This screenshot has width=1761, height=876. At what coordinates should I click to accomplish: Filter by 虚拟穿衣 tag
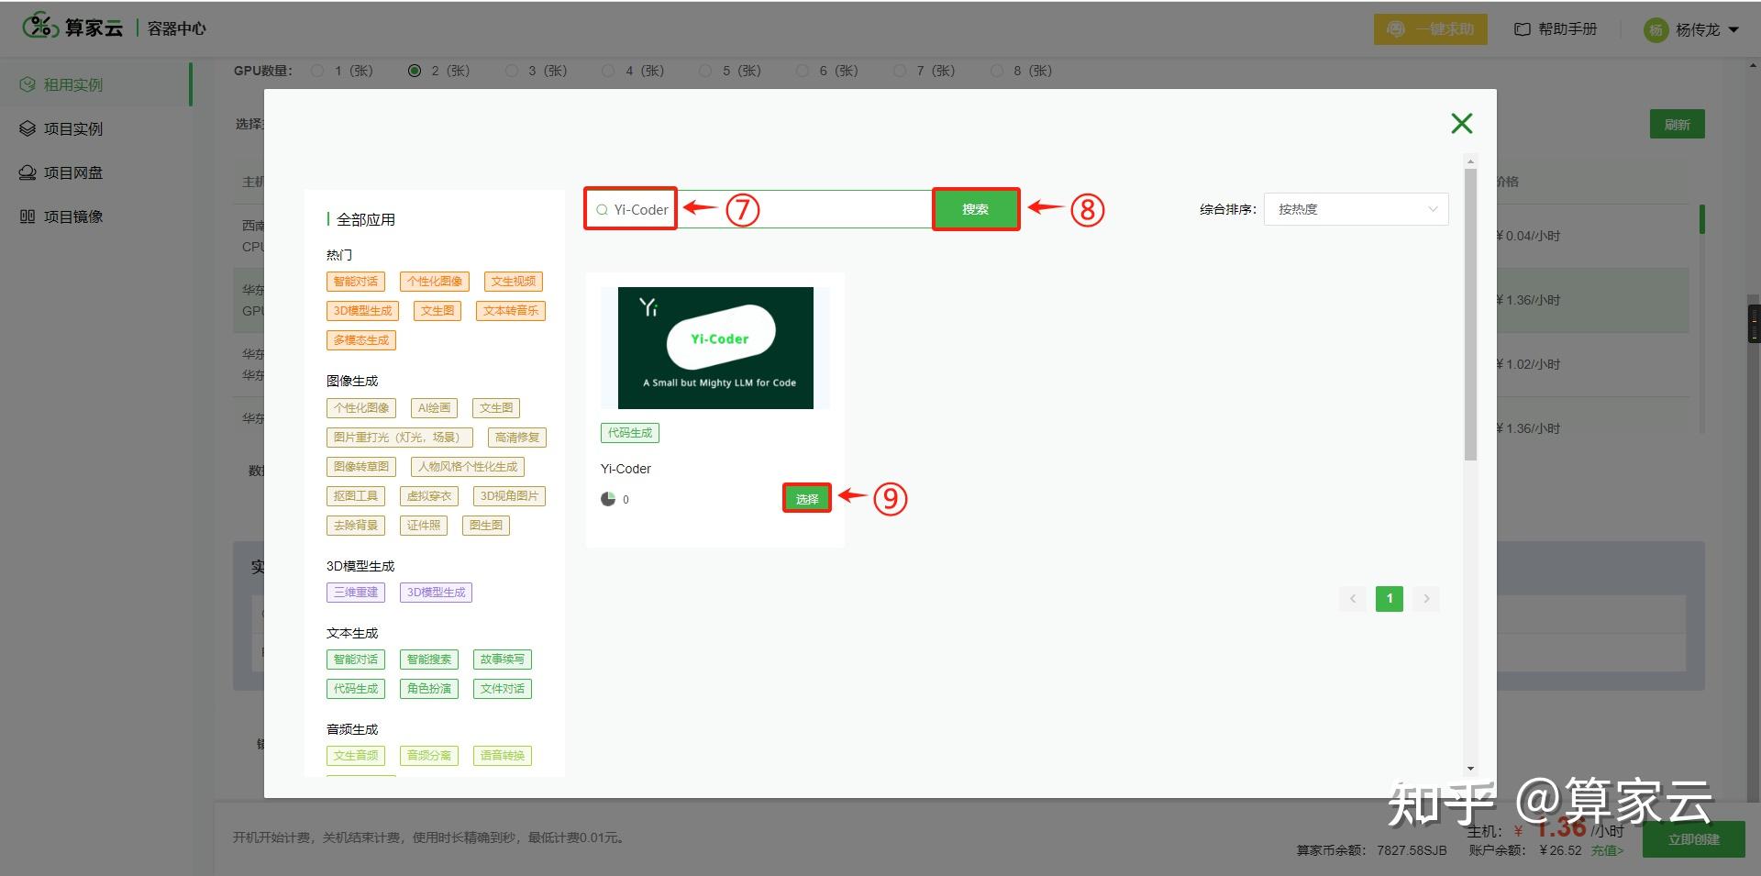pos(429,496)
